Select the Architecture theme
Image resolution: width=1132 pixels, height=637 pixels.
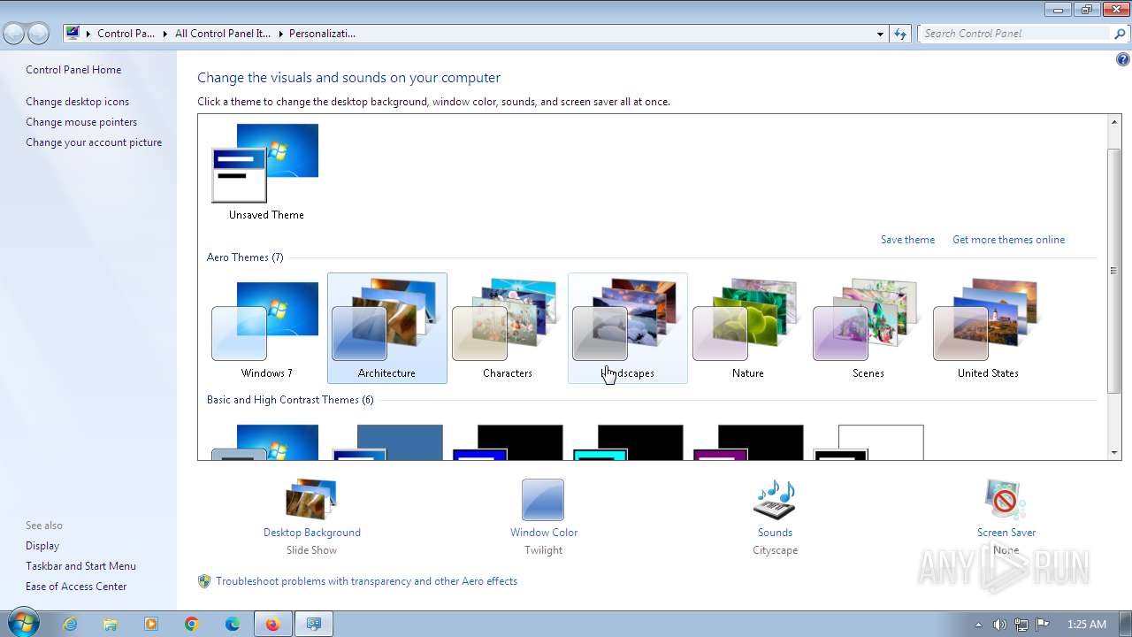click(x=387, y=327)
